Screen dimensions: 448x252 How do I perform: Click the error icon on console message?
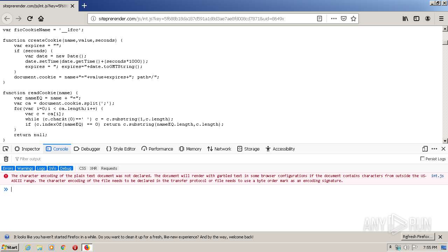point(6,176)
